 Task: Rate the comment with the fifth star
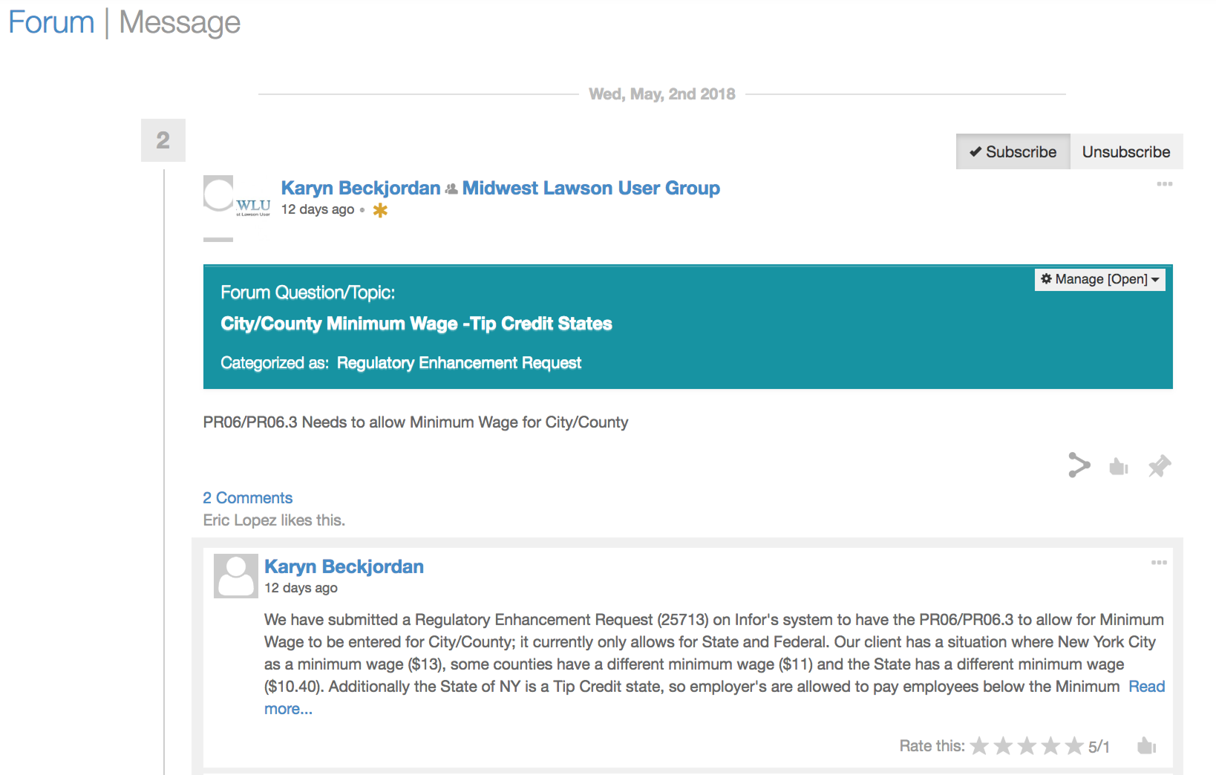(1074, 746)
